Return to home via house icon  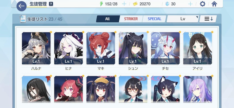coord(214,4)
